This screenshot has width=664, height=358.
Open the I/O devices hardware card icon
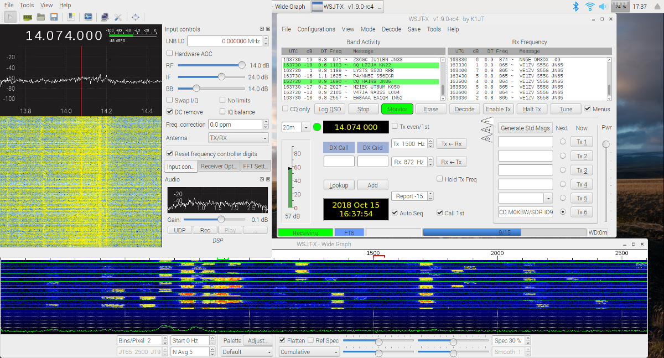[27, 17]
